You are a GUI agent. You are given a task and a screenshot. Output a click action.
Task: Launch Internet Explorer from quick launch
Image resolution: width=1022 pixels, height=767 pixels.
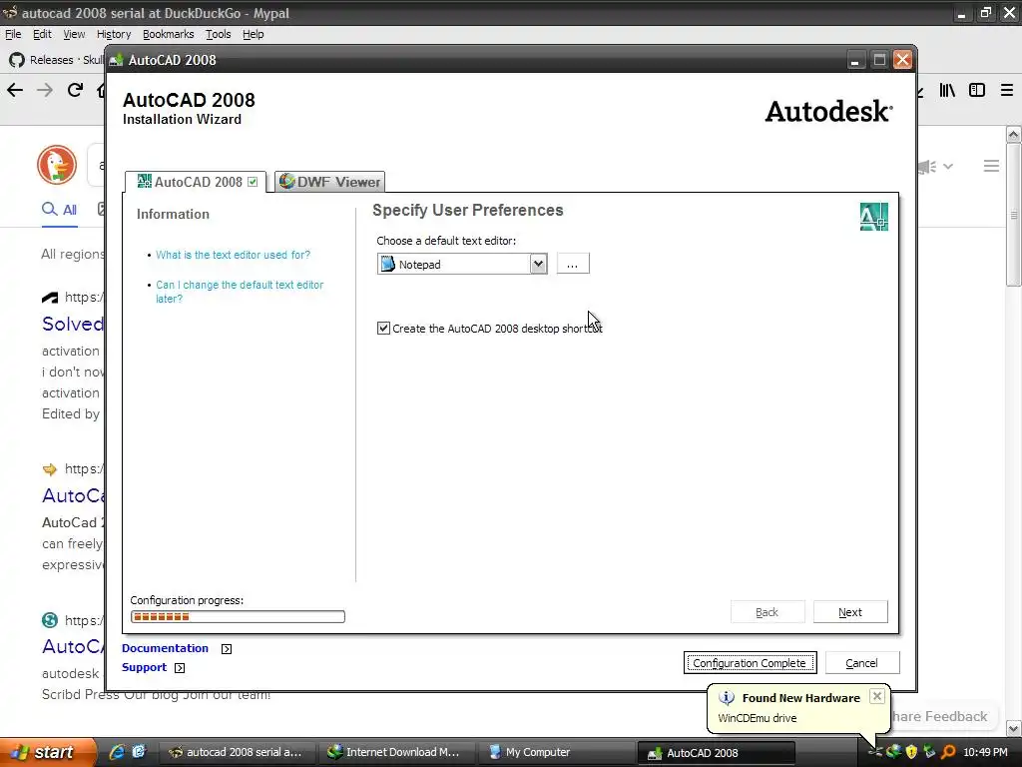(117, 752)
